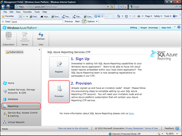The image size is (182, 136).
Task: Open the View menu
Action: pos(18,12)
